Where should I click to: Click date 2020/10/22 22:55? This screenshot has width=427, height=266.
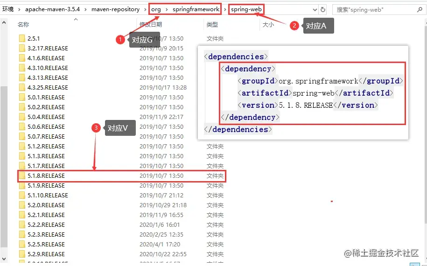[163, 254]
